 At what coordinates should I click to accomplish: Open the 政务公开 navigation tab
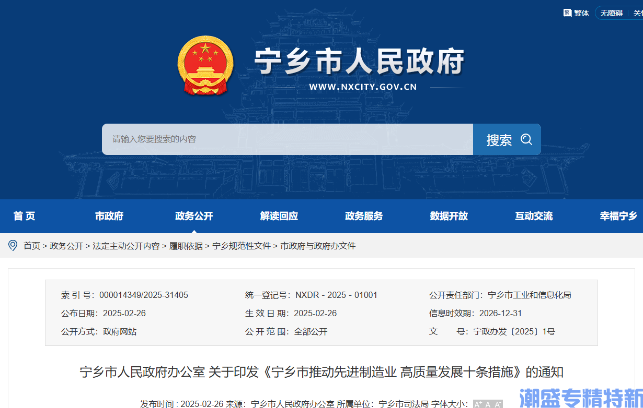pyautogui.click(x=194, y=216)
